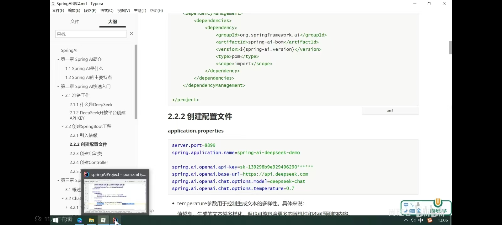Jump to 1.1 Spring AI是什么
Image resolution: width=502 pixels, height=225 pixels.
pos(84,68)
